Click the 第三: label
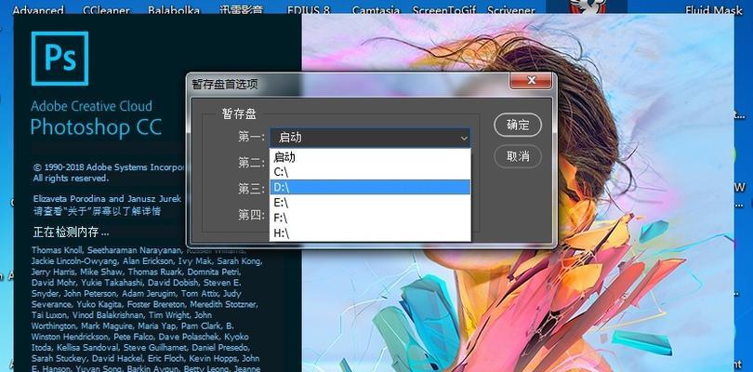This screenshot has height=372, width=753. coord(251,189)
